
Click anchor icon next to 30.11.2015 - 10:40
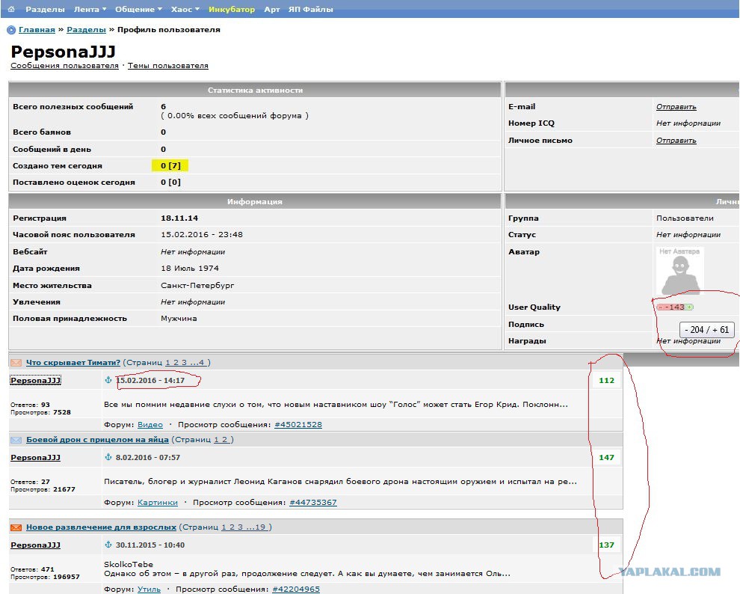click(x=108, y=545)
